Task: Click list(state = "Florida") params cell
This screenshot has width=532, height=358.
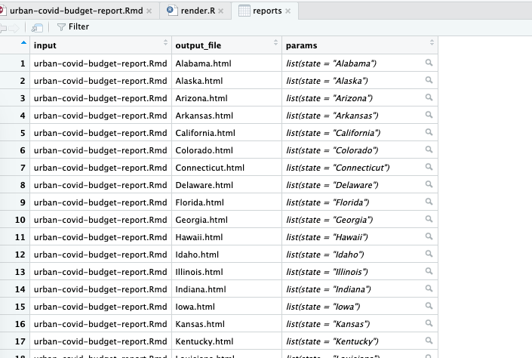Action: 360,202
